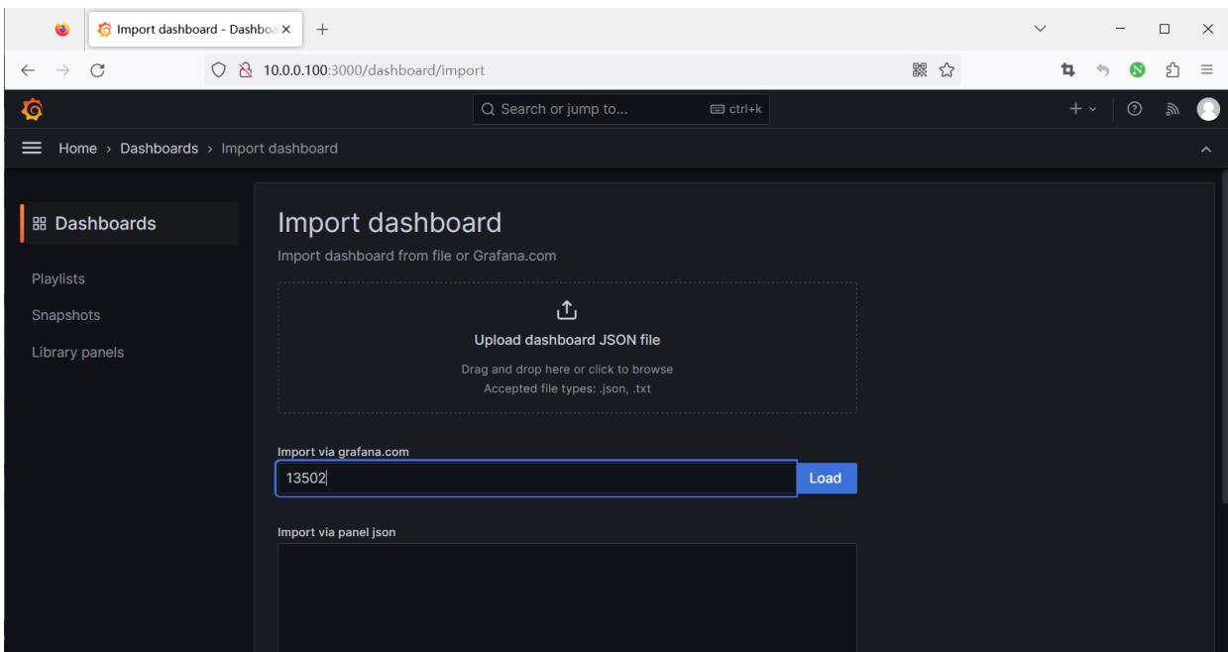Click the green extension icon
The image size is (1228, 652).
click(x=1138, y=70)
